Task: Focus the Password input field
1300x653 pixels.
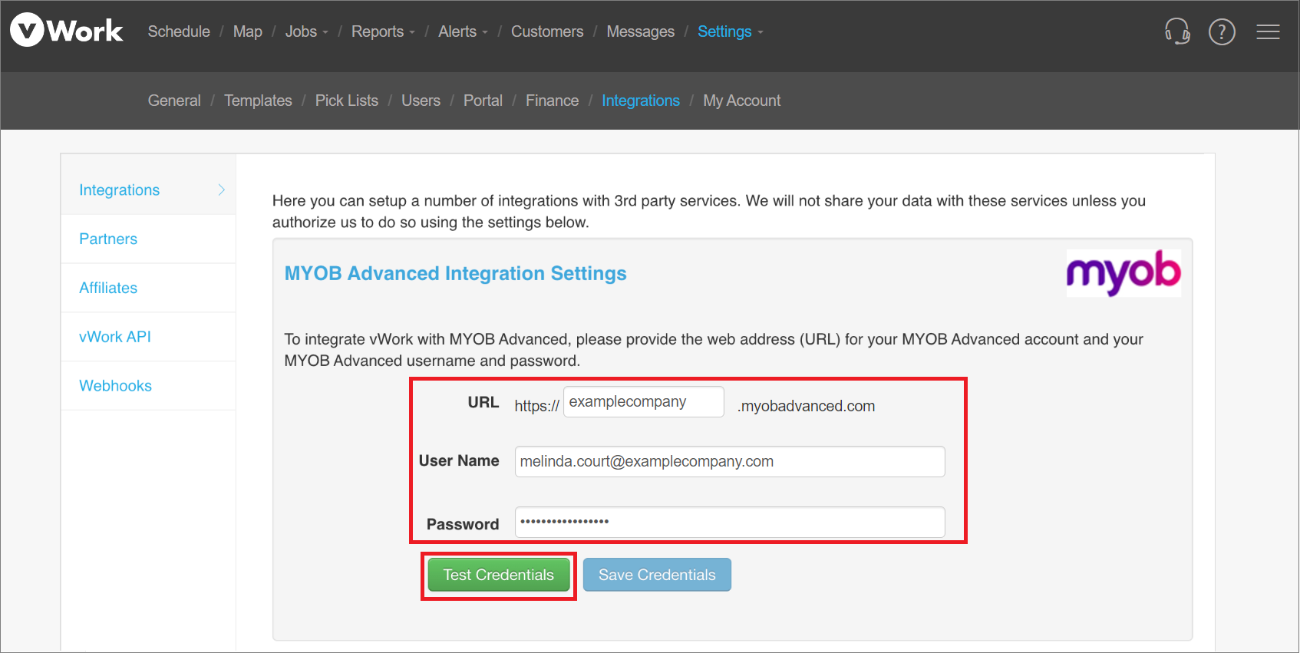Action: pos(729,523)
